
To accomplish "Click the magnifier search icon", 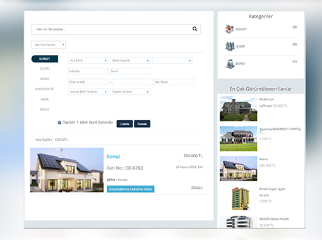I will point(194,29).
